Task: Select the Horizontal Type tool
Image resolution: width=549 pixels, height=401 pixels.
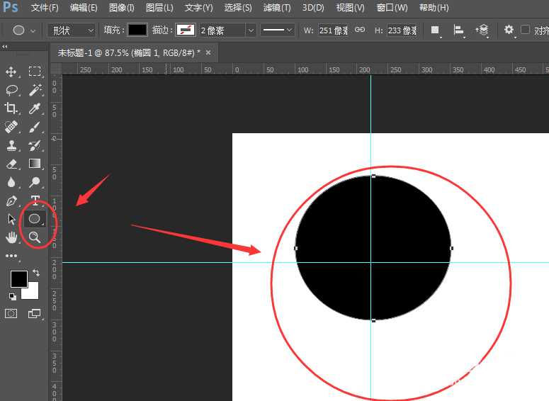Action: tap(35, 200)
